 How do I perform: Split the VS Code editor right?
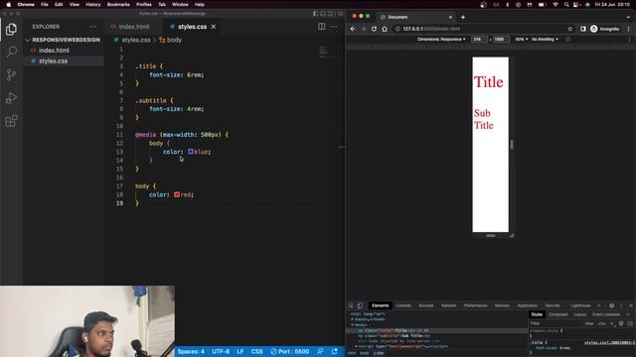click(322, 27)
